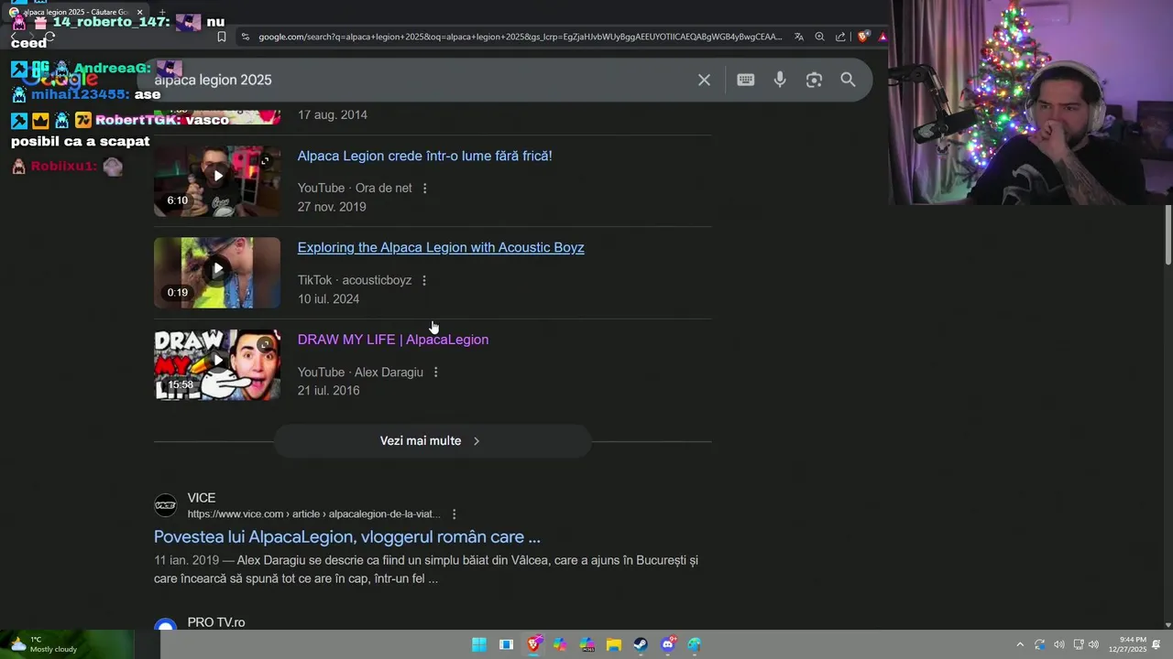Viewport: 1173px width, 659px height.
Task: Open Brave Rewards triangle icon
Action: click(882, 37)
